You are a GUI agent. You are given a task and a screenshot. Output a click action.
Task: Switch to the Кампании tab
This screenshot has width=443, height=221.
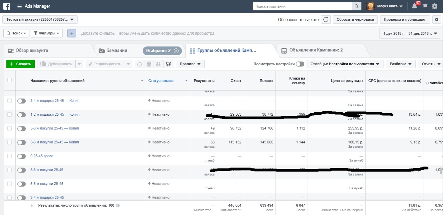click(x=117, y=51)
